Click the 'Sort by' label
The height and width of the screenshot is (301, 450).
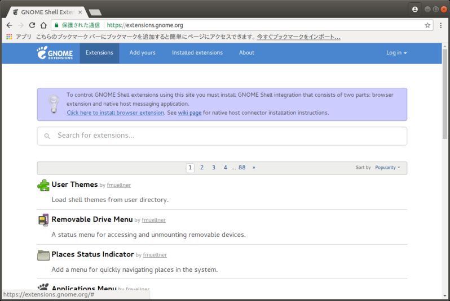pyautogui.click(x=363, y=168)
